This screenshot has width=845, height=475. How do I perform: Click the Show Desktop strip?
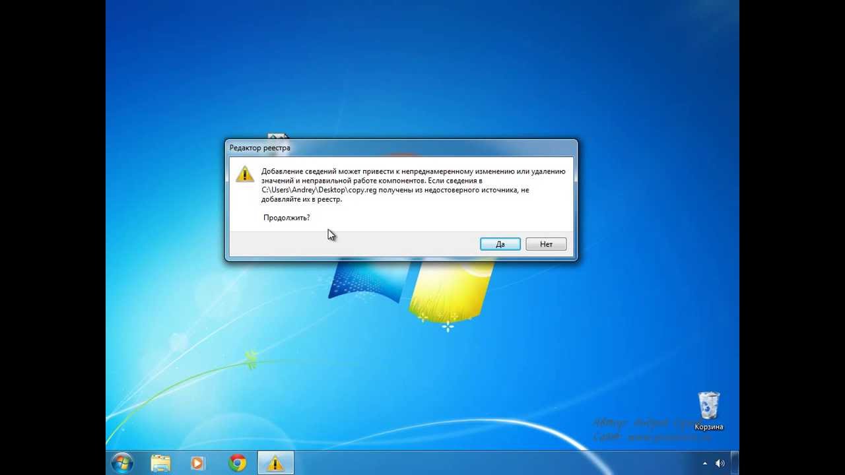tap(735, 463)
